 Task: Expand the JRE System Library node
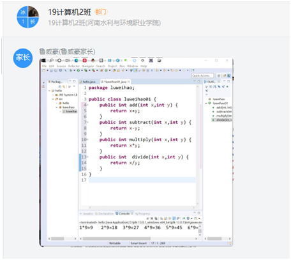click(x=54, y=95)
